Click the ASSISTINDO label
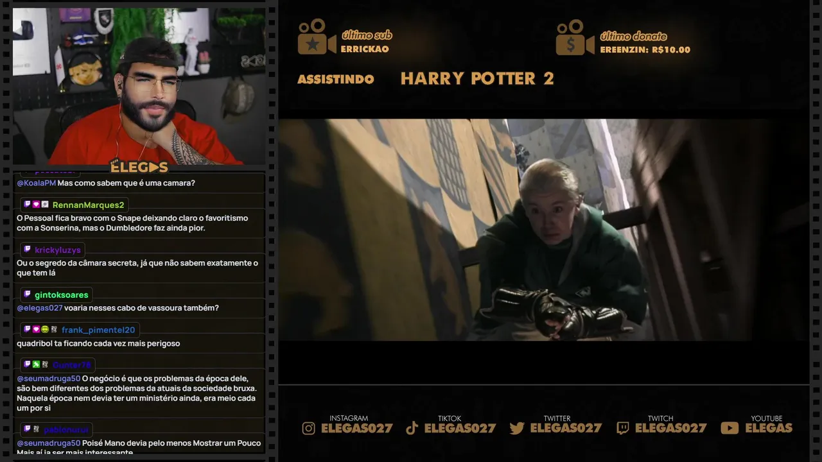 coord(336,79)
